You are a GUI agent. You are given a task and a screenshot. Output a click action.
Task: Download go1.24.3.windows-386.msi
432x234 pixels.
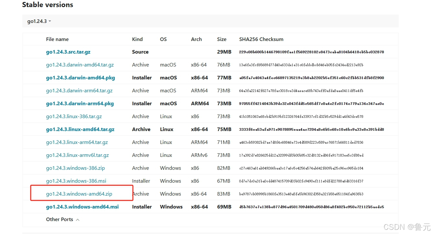76,181
